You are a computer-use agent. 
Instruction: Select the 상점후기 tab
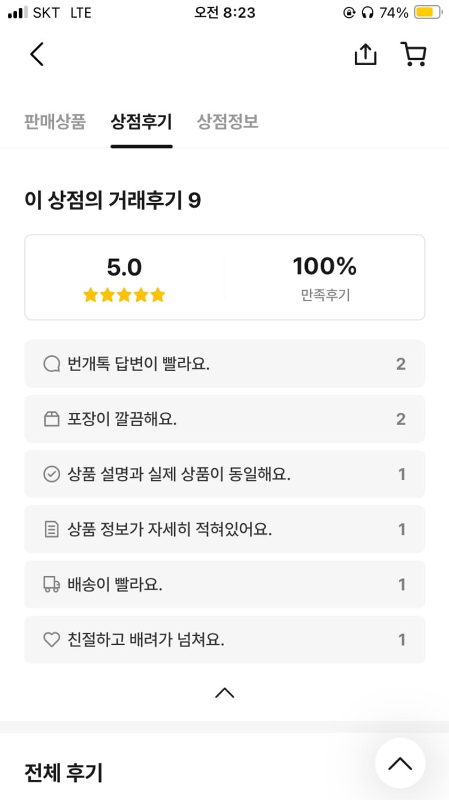pyautogui.click(x=141, y=122)
